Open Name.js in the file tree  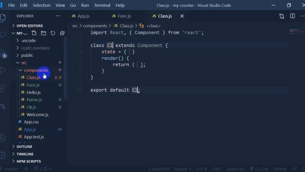coord(34,100)
